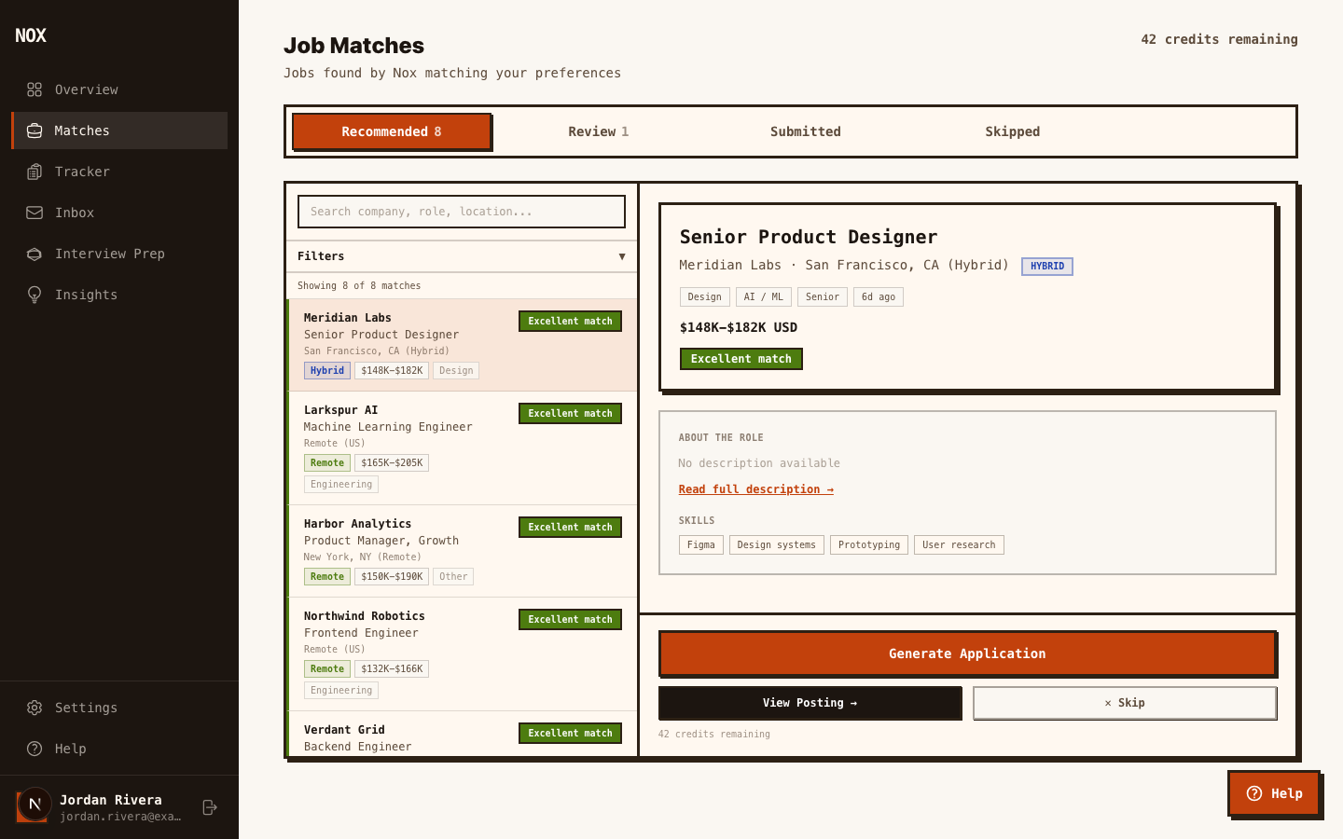The width and height of the screenshot is (1343, 839).
Task: Click the Excellent match badge under salary
Action: coord(741,359)
